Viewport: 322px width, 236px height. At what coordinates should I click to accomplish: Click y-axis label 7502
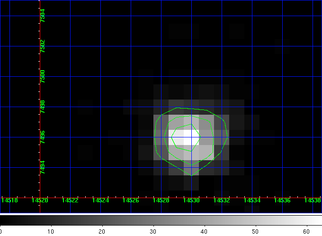(x=43, y=46)
